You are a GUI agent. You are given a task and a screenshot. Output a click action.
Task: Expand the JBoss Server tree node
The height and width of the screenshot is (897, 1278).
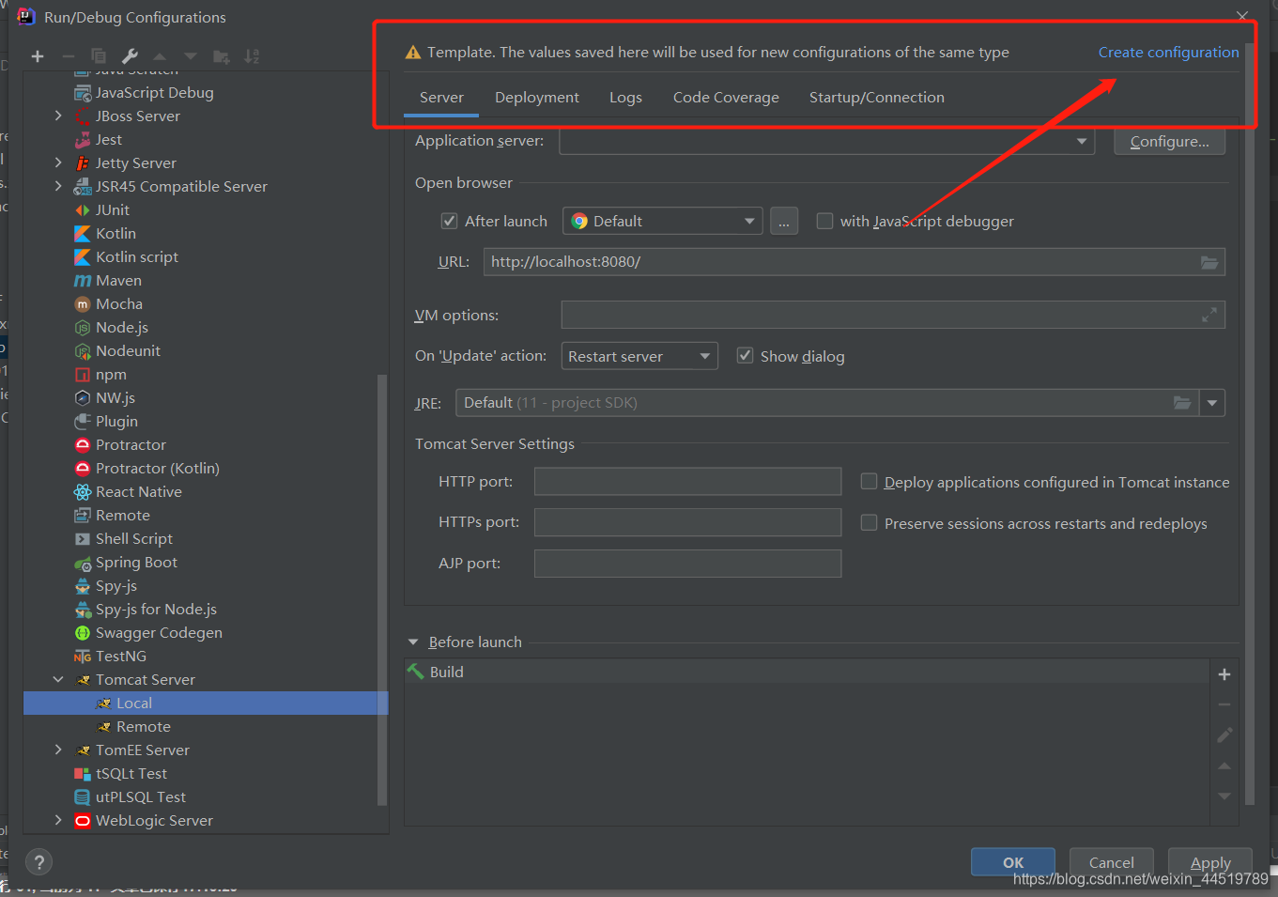[58, 116]
